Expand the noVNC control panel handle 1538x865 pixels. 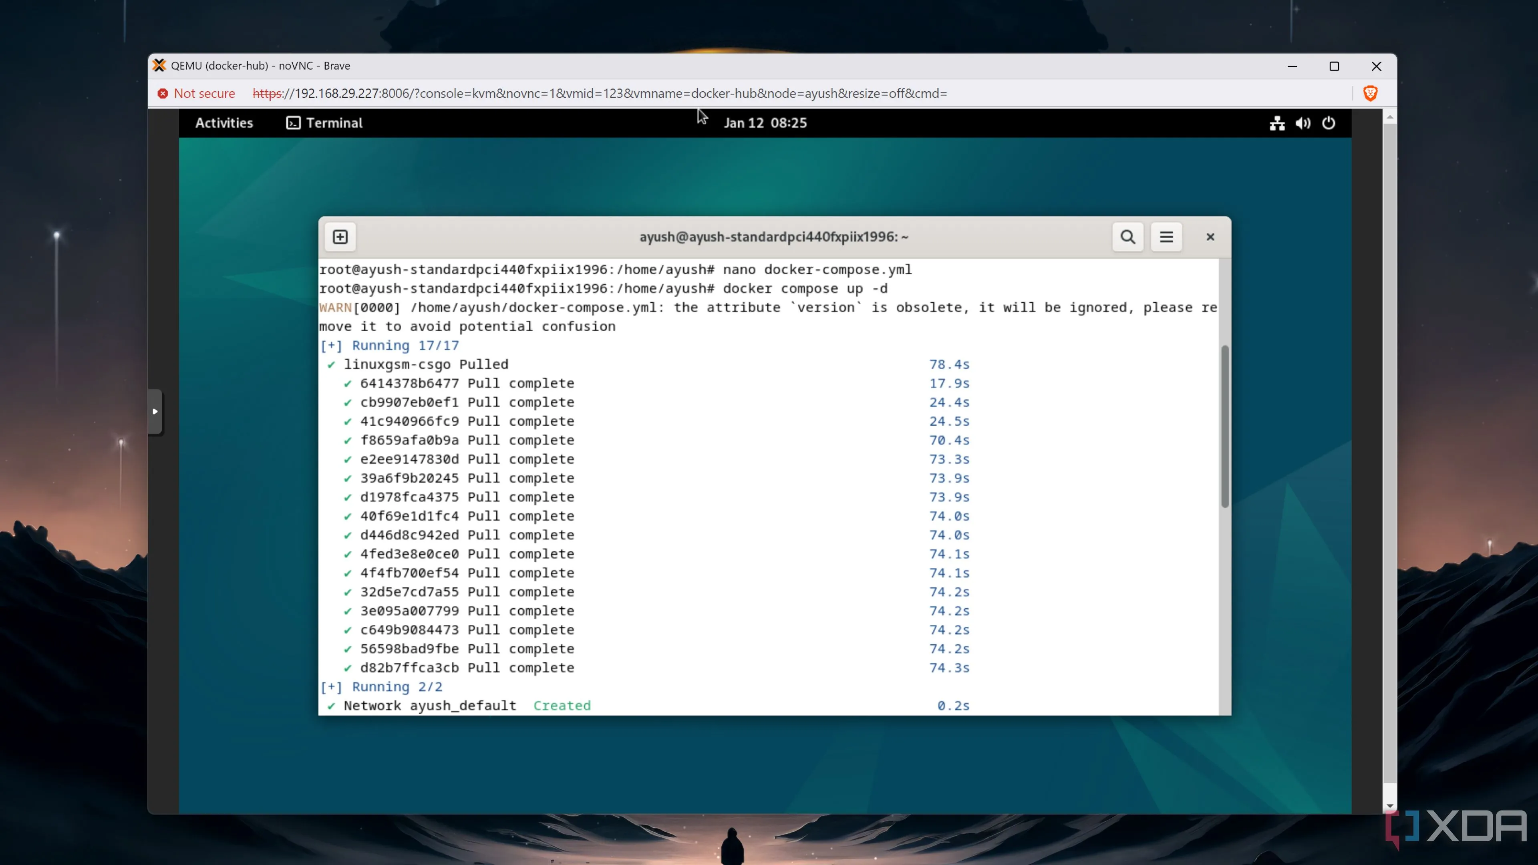click(x=155, y=411)
